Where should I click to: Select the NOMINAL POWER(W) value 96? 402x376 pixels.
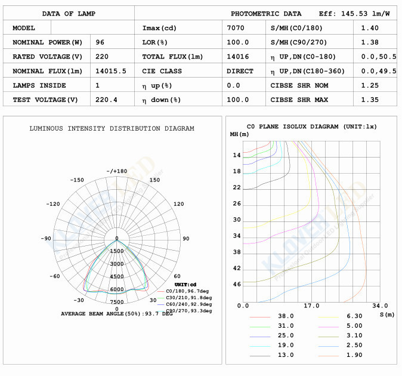(x=100, y=42)
